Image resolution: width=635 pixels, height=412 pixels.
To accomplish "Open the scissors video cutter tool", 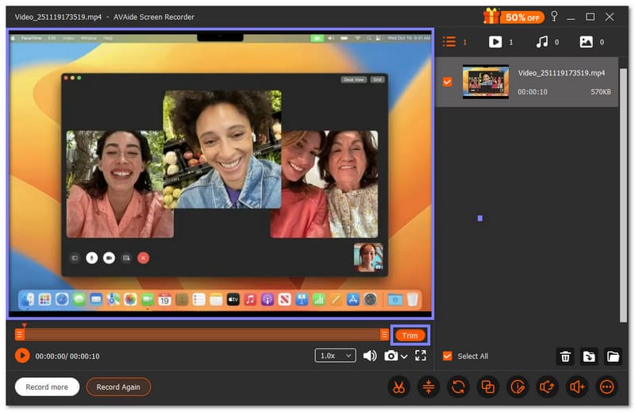I will pos(398,387).
